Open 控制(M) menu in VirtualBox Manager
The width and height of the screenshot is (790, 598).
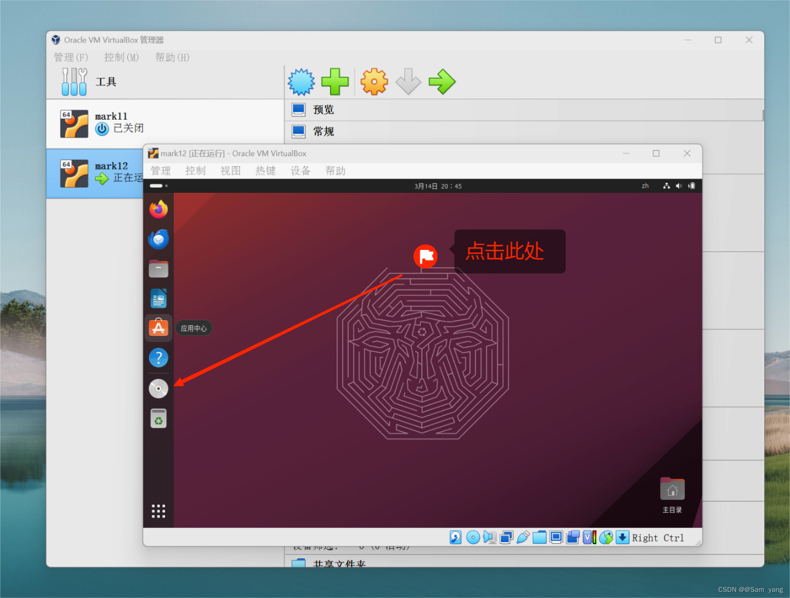pos(121,57)
